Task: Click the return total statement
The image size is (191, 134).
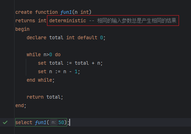Action: [x=45, y=97]
